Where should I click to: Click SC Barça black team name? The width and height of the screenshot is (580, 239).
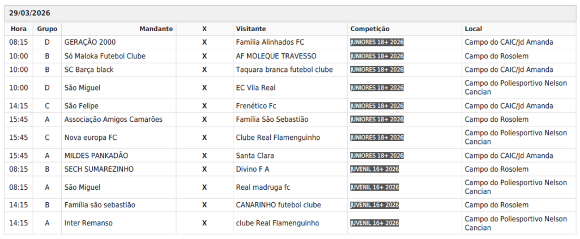click(89, 70)
